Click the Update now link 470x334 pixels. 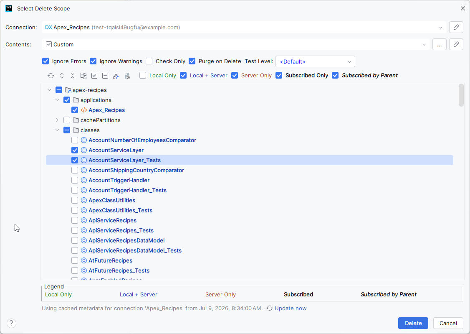click(291, 308)
